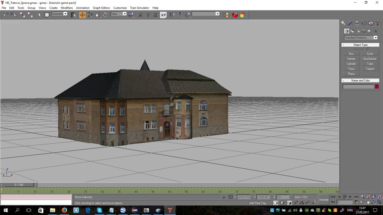Toggle the AutoGrid checkbox
383x215 pixels.
click(x=368, y=49)
